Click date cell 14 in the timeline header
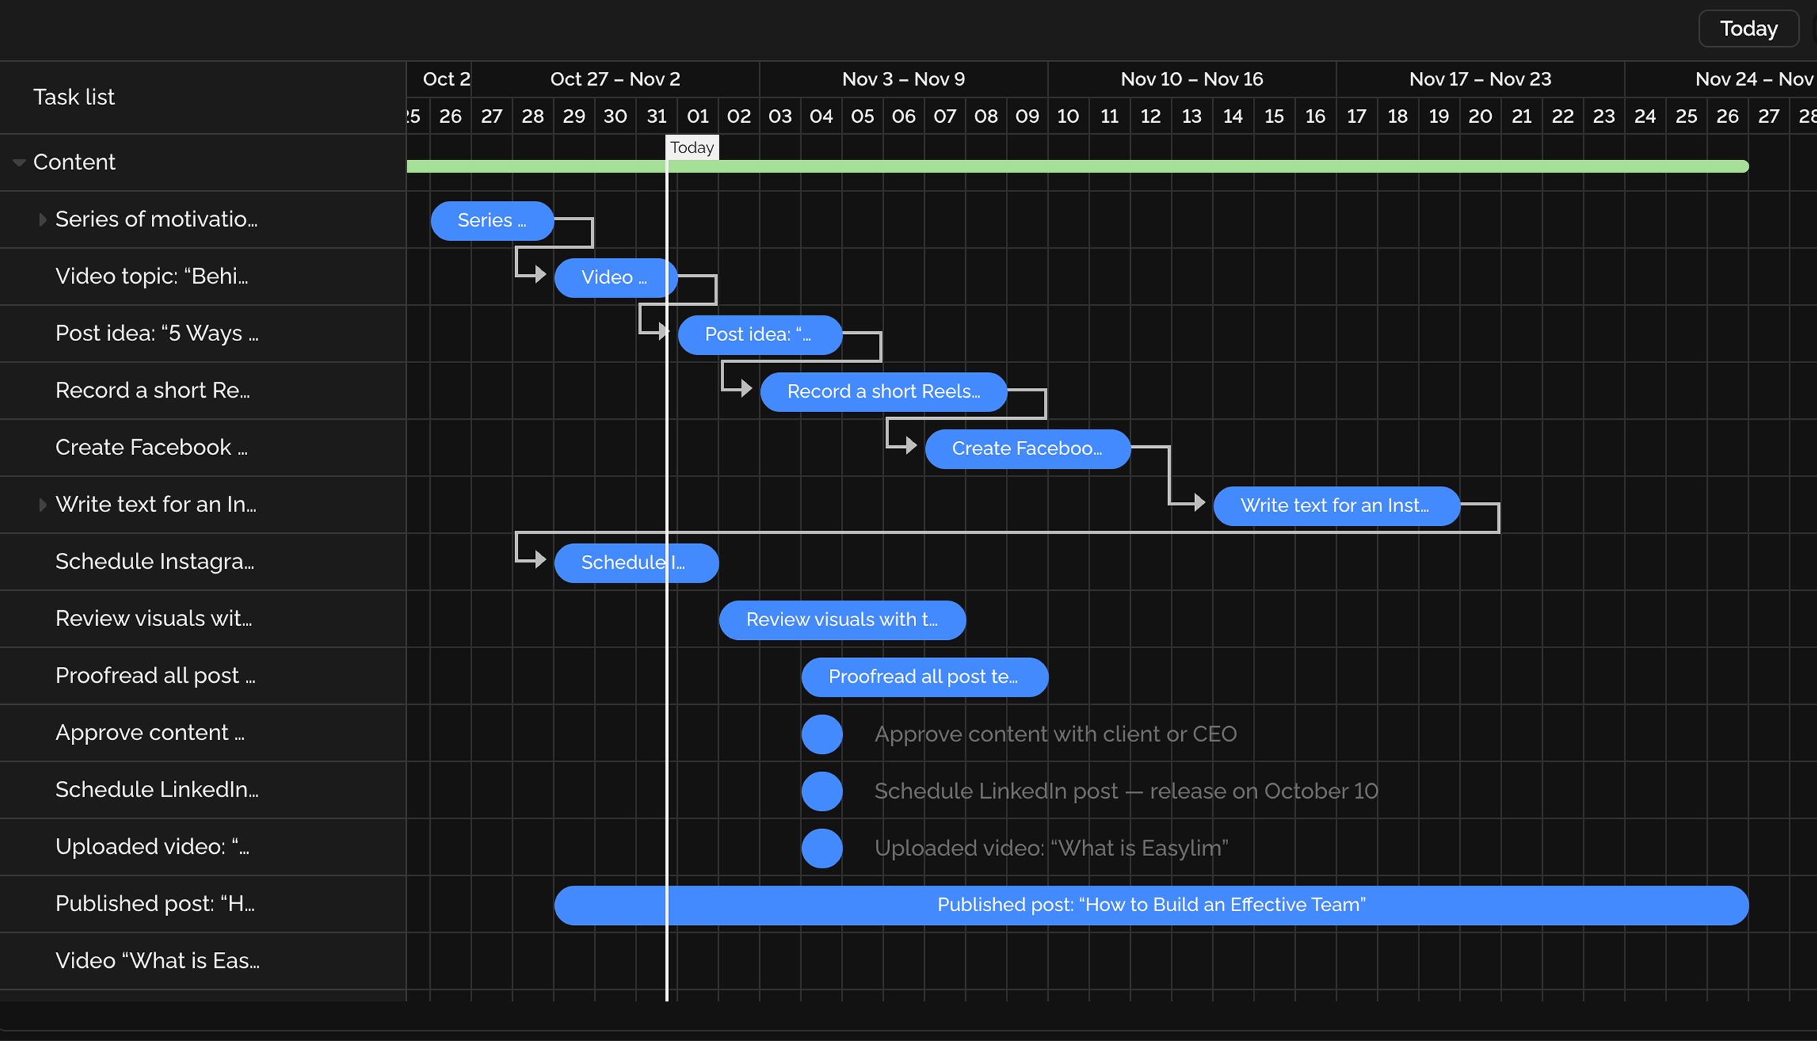Viewport: 1817px width, 1041px height. [x=1233, y=116]
